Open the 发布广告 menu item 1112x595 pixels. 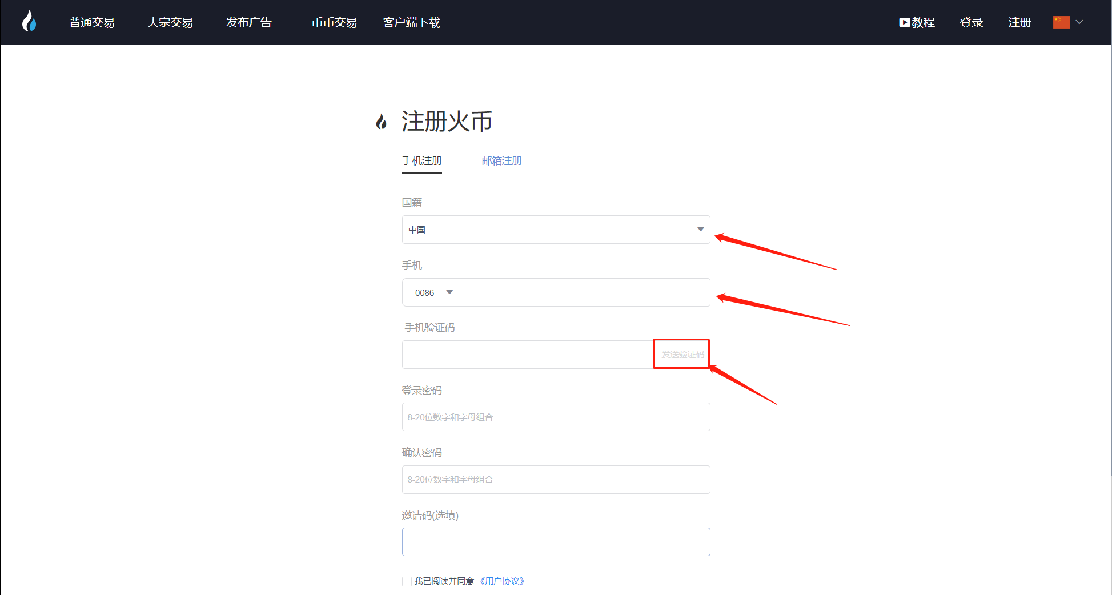pyautogui.click(x=248, y=22)
